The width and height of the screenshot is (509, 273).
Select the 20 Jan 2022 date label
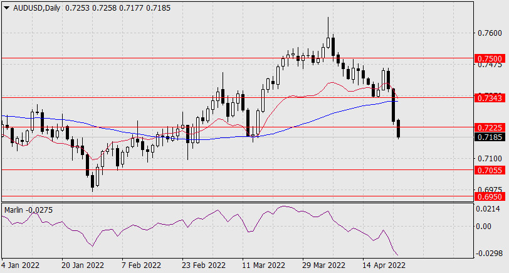pos(83,265)
